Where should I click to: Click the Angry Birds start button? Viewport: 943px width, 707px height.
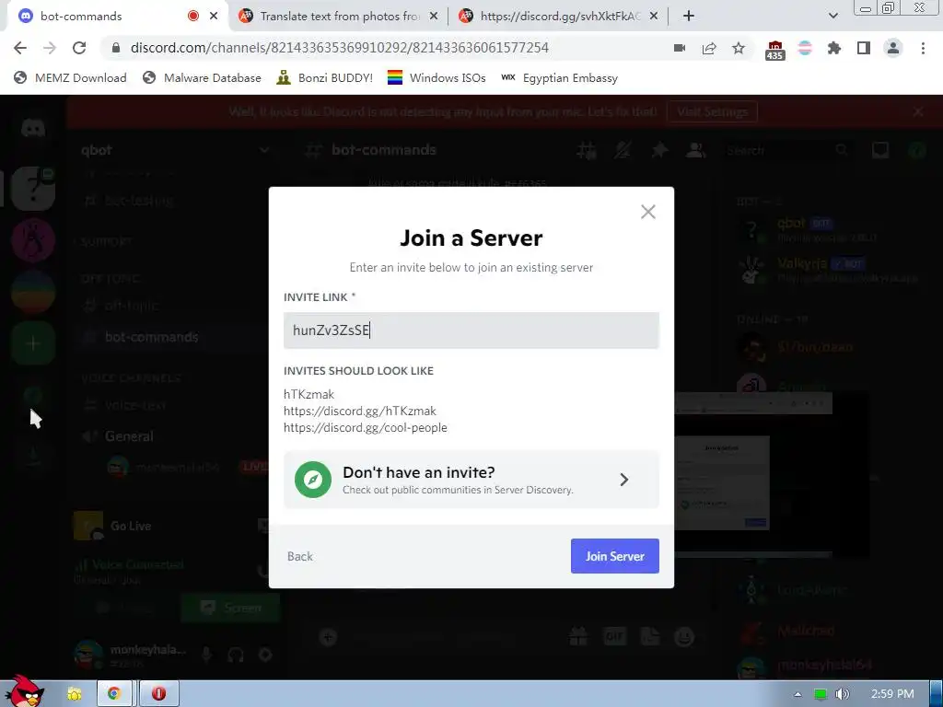coord(23,690)
